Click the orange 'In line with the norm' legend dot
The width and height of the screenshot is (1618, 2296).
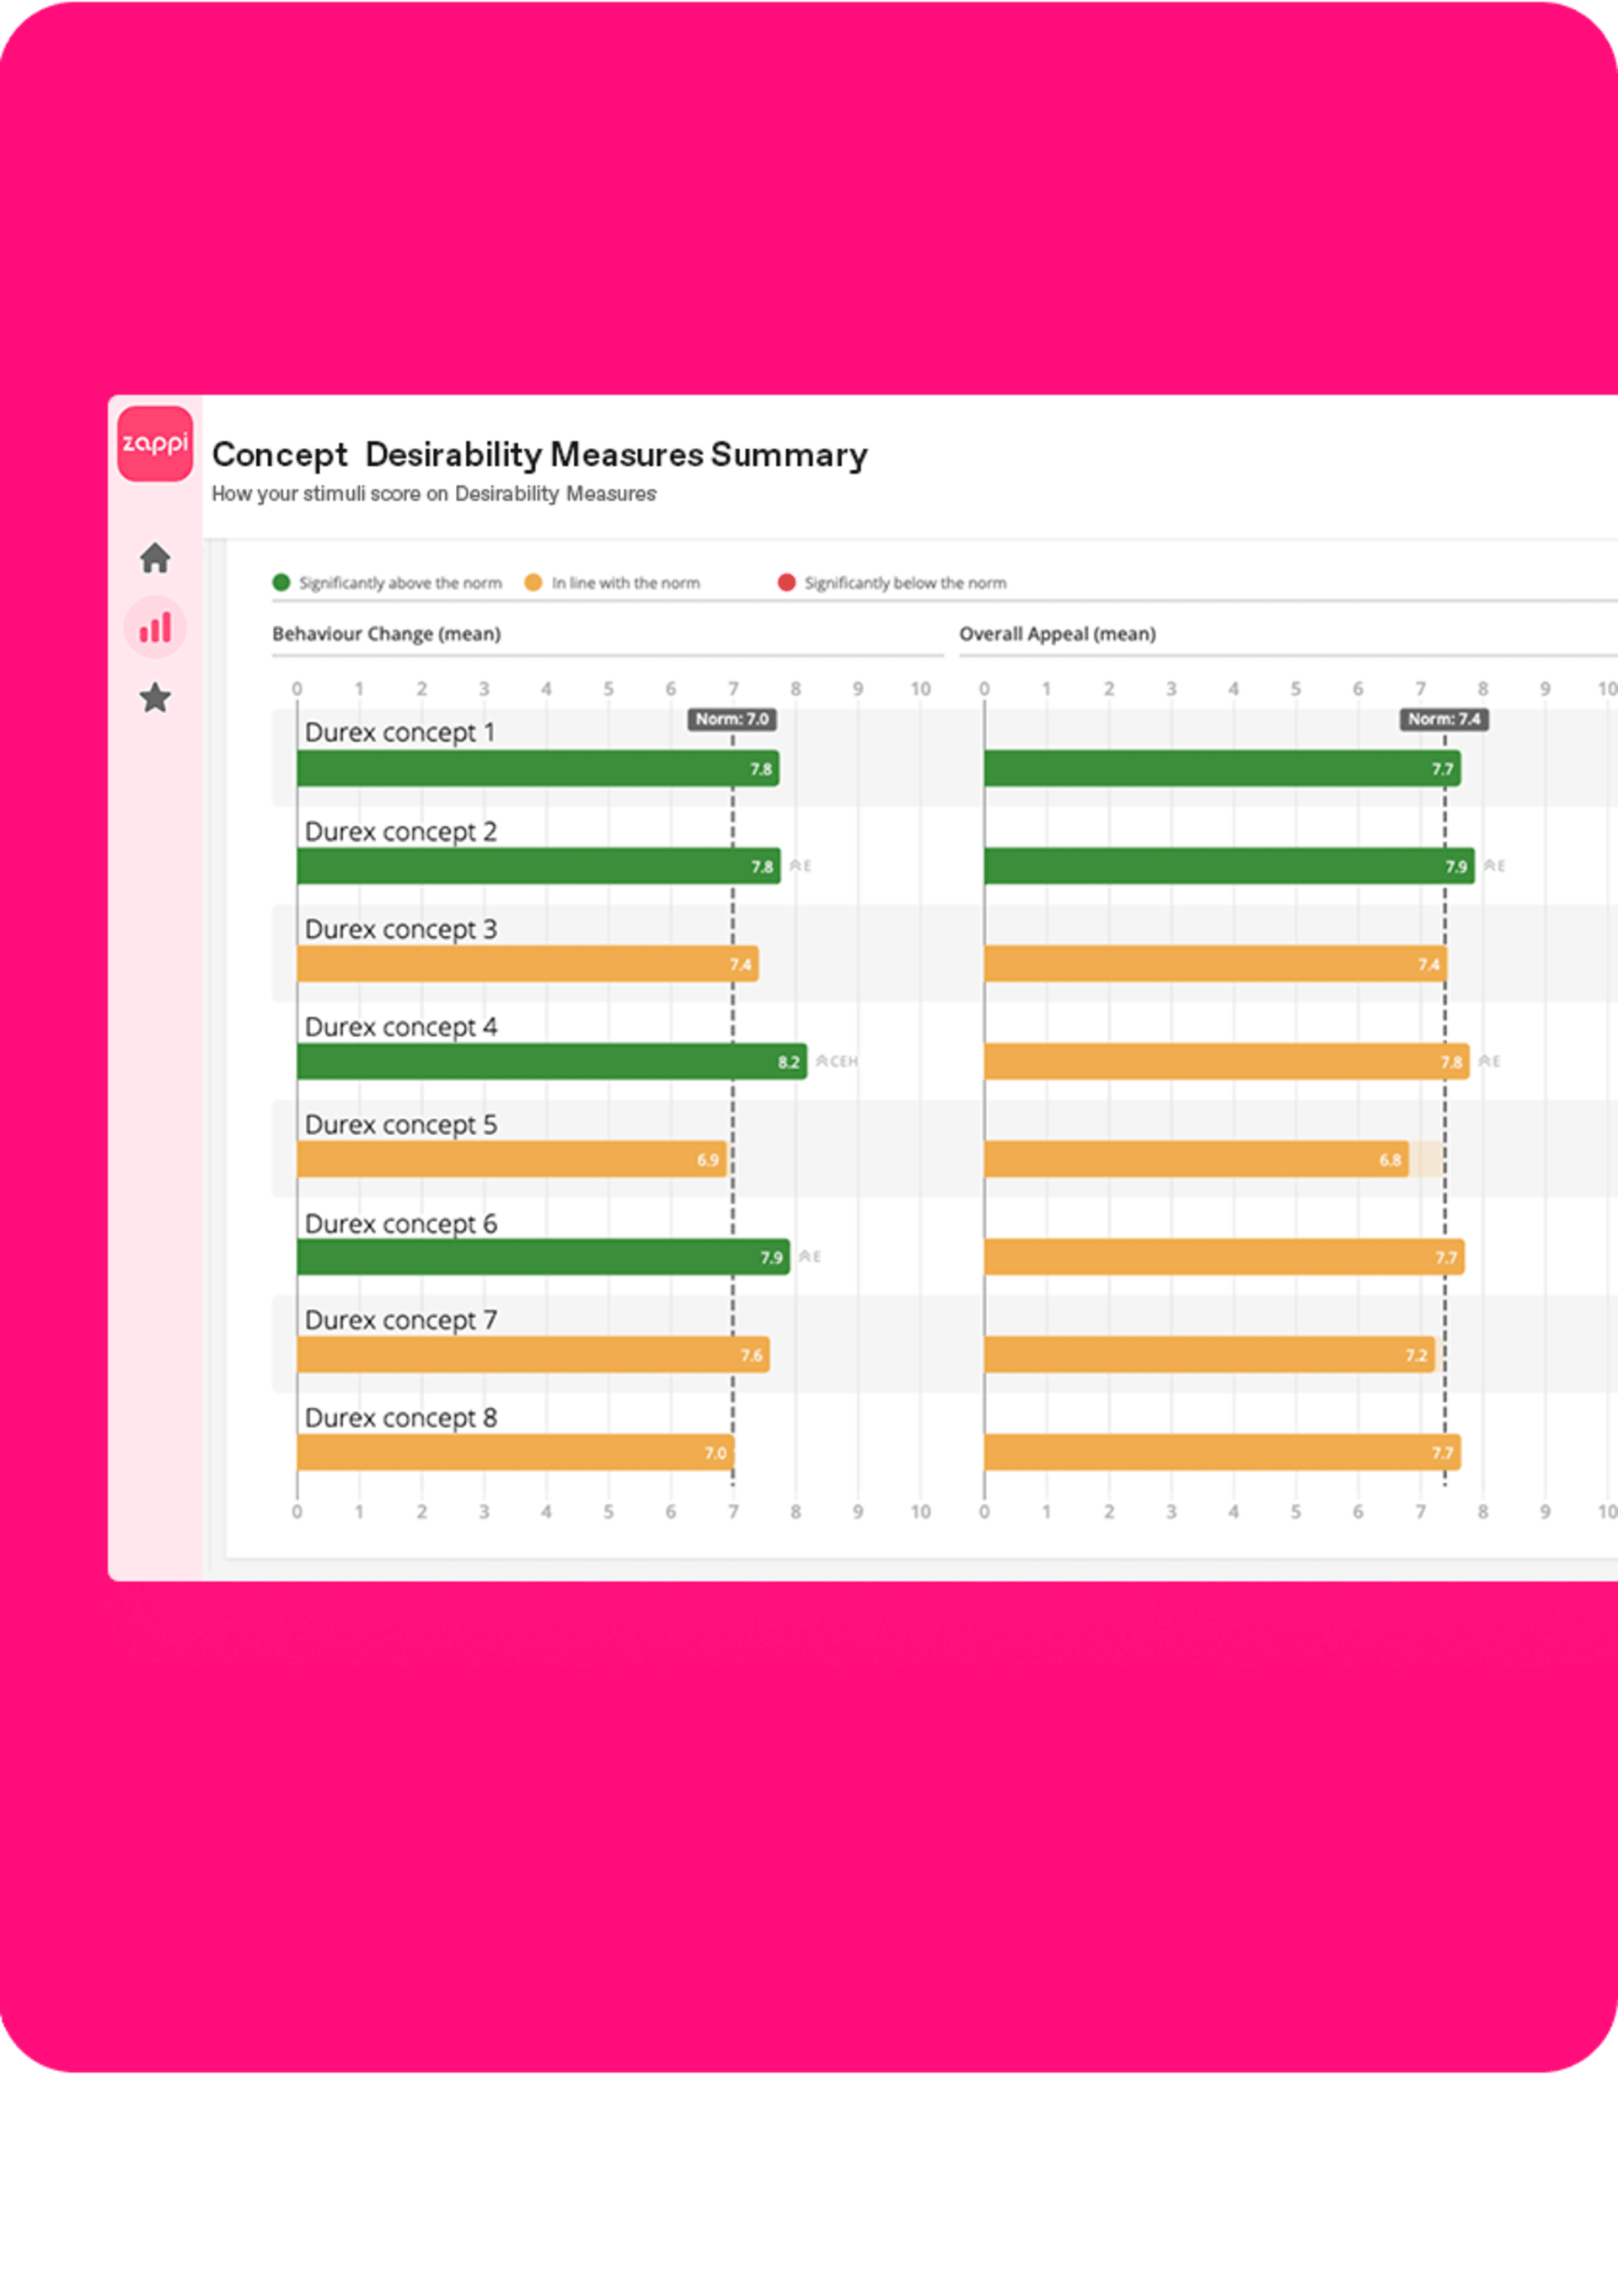click(533, 582)
